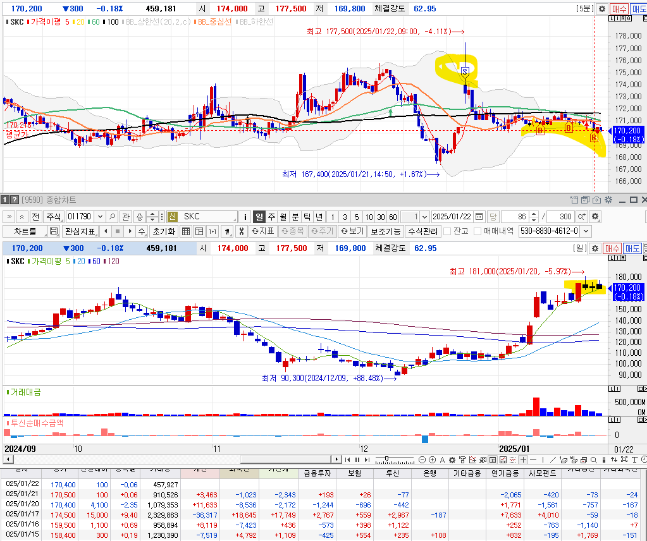Click the 1+1 chart overlay icon

tap(213, 231)
